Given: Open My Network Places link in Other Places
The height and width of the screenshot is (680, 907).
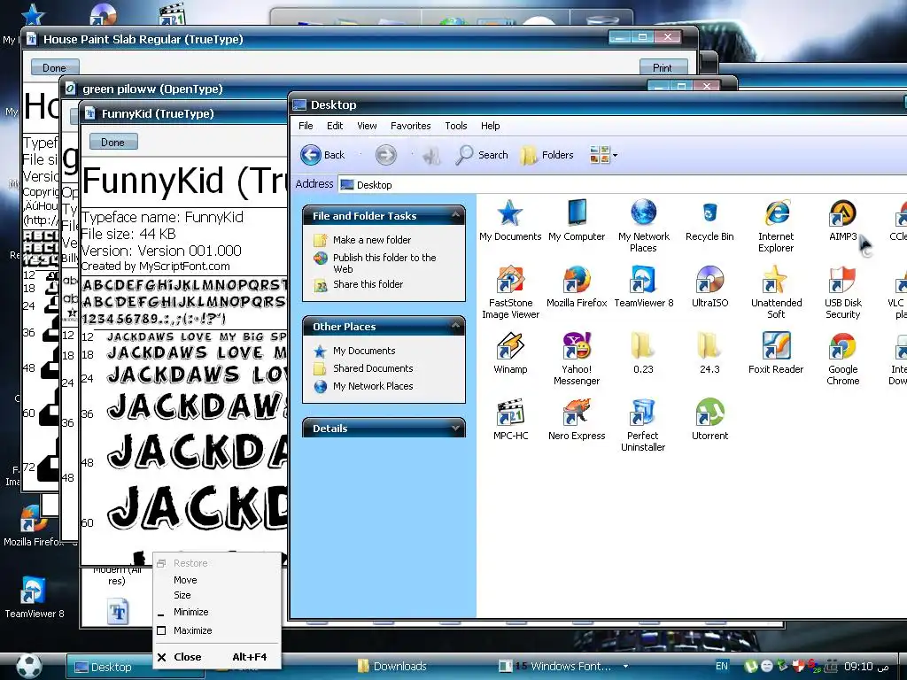Looking at the screenshot, I should 373,386.
